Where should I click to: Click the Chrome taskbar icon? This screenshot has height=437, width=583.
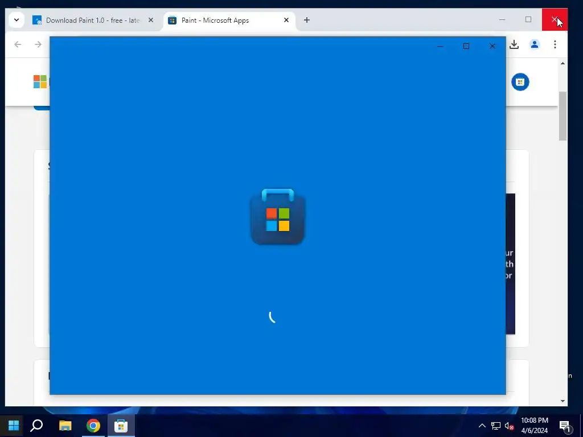tap(93, 425)
